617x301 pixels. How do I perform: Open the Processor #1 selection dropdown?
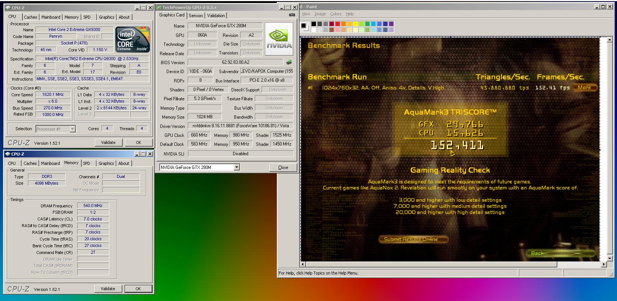tap(73, 129)
